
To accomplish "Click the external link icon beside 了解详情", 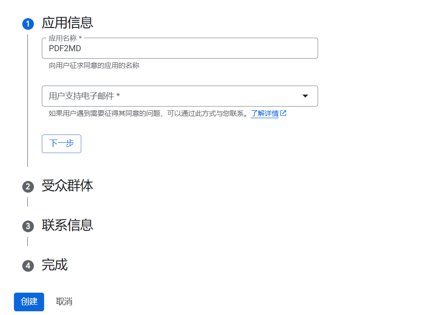I will [283, 113].
